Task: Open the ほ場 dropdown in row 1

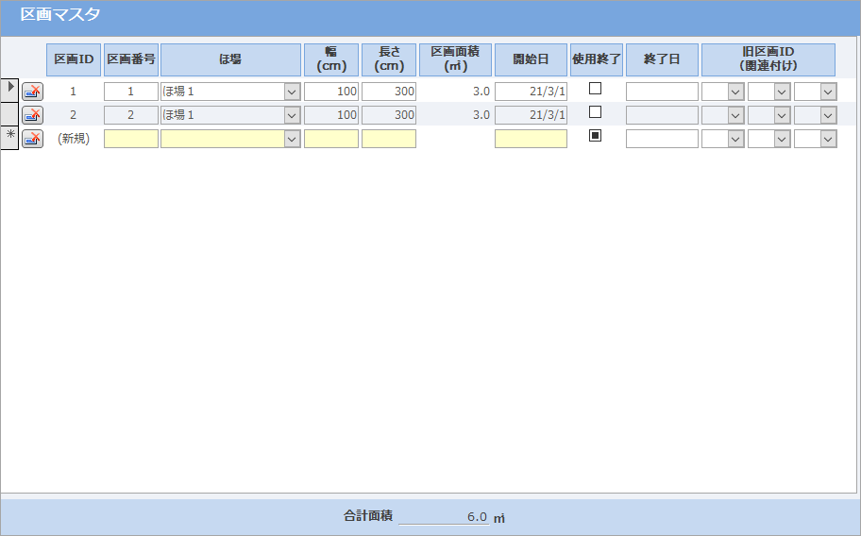Action: pos(292,92)
